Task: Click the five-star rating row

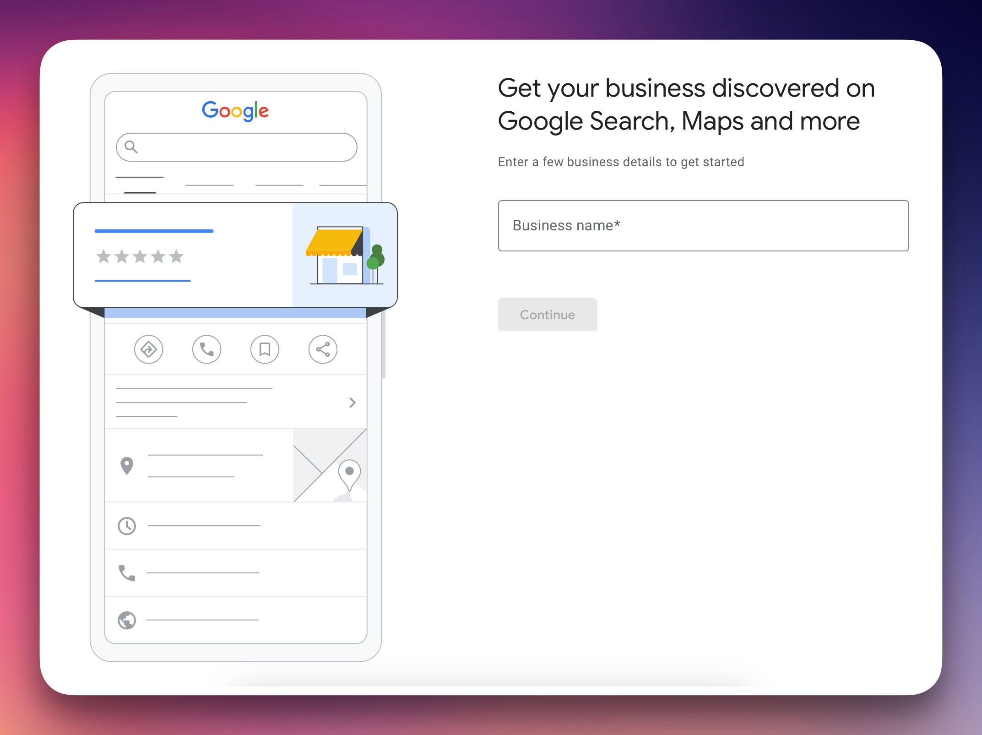Action: tap(140, 256)
